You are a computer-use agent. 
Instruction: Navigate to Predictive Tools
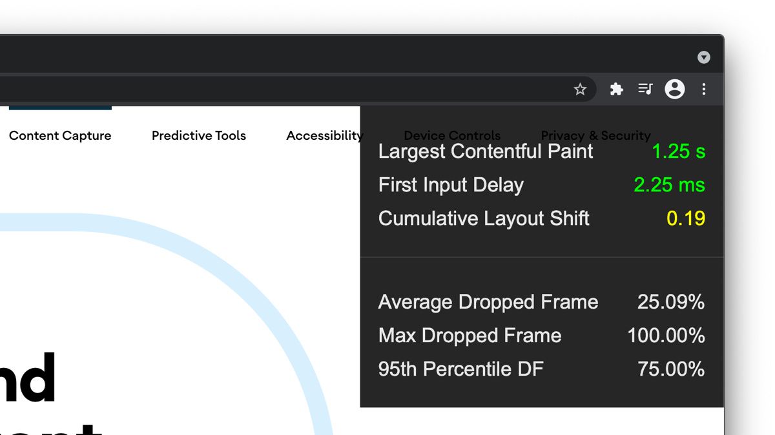click(x=198, y=136)
